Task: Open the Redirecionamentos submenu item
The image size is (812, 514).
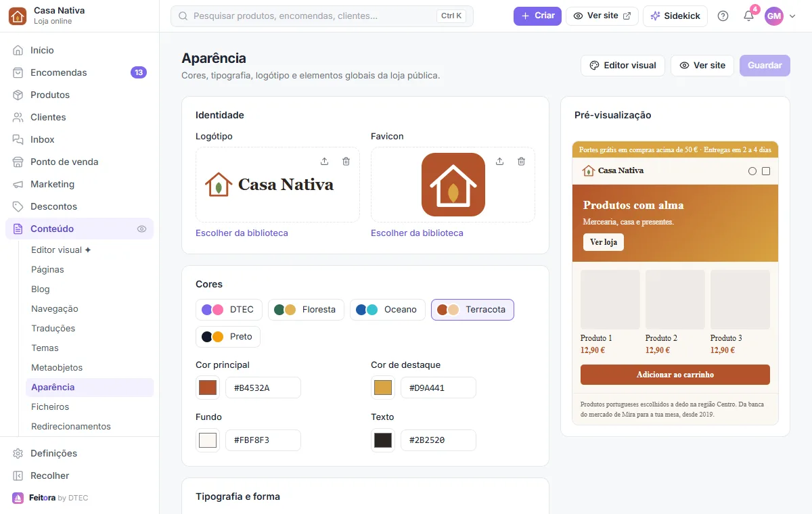Action: [x=89, y=426]
